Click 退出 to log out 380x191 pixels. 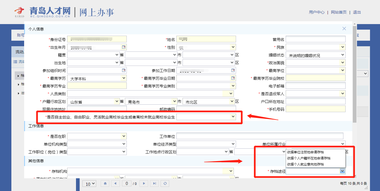pyautogui.click(x=357, y=12)
